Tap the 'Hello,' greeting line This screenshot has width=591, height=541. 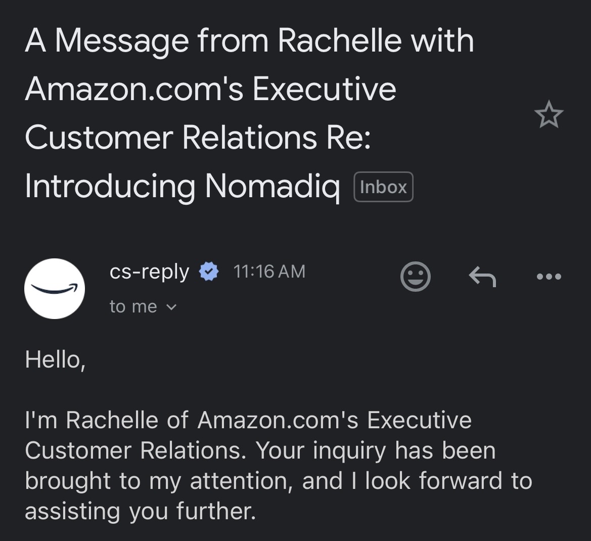point(55,359)
